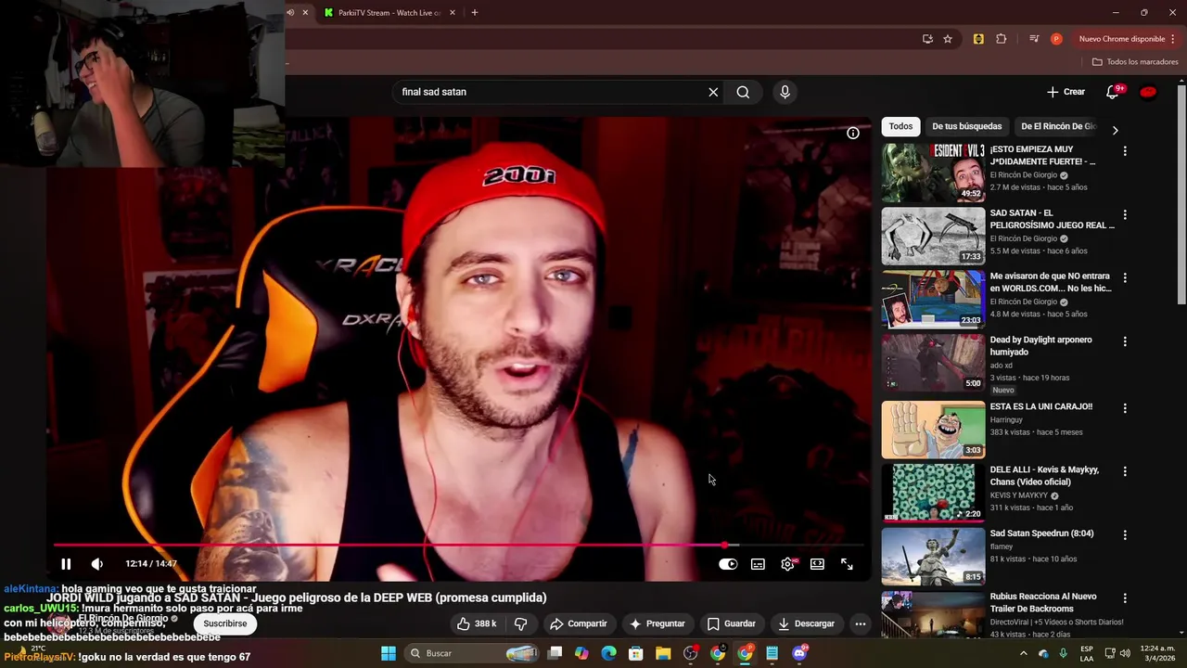Open 'Dead by Daylight arponero humiyado' title
This screenshot has width=1187, height=668.
tap(1040, 346)
